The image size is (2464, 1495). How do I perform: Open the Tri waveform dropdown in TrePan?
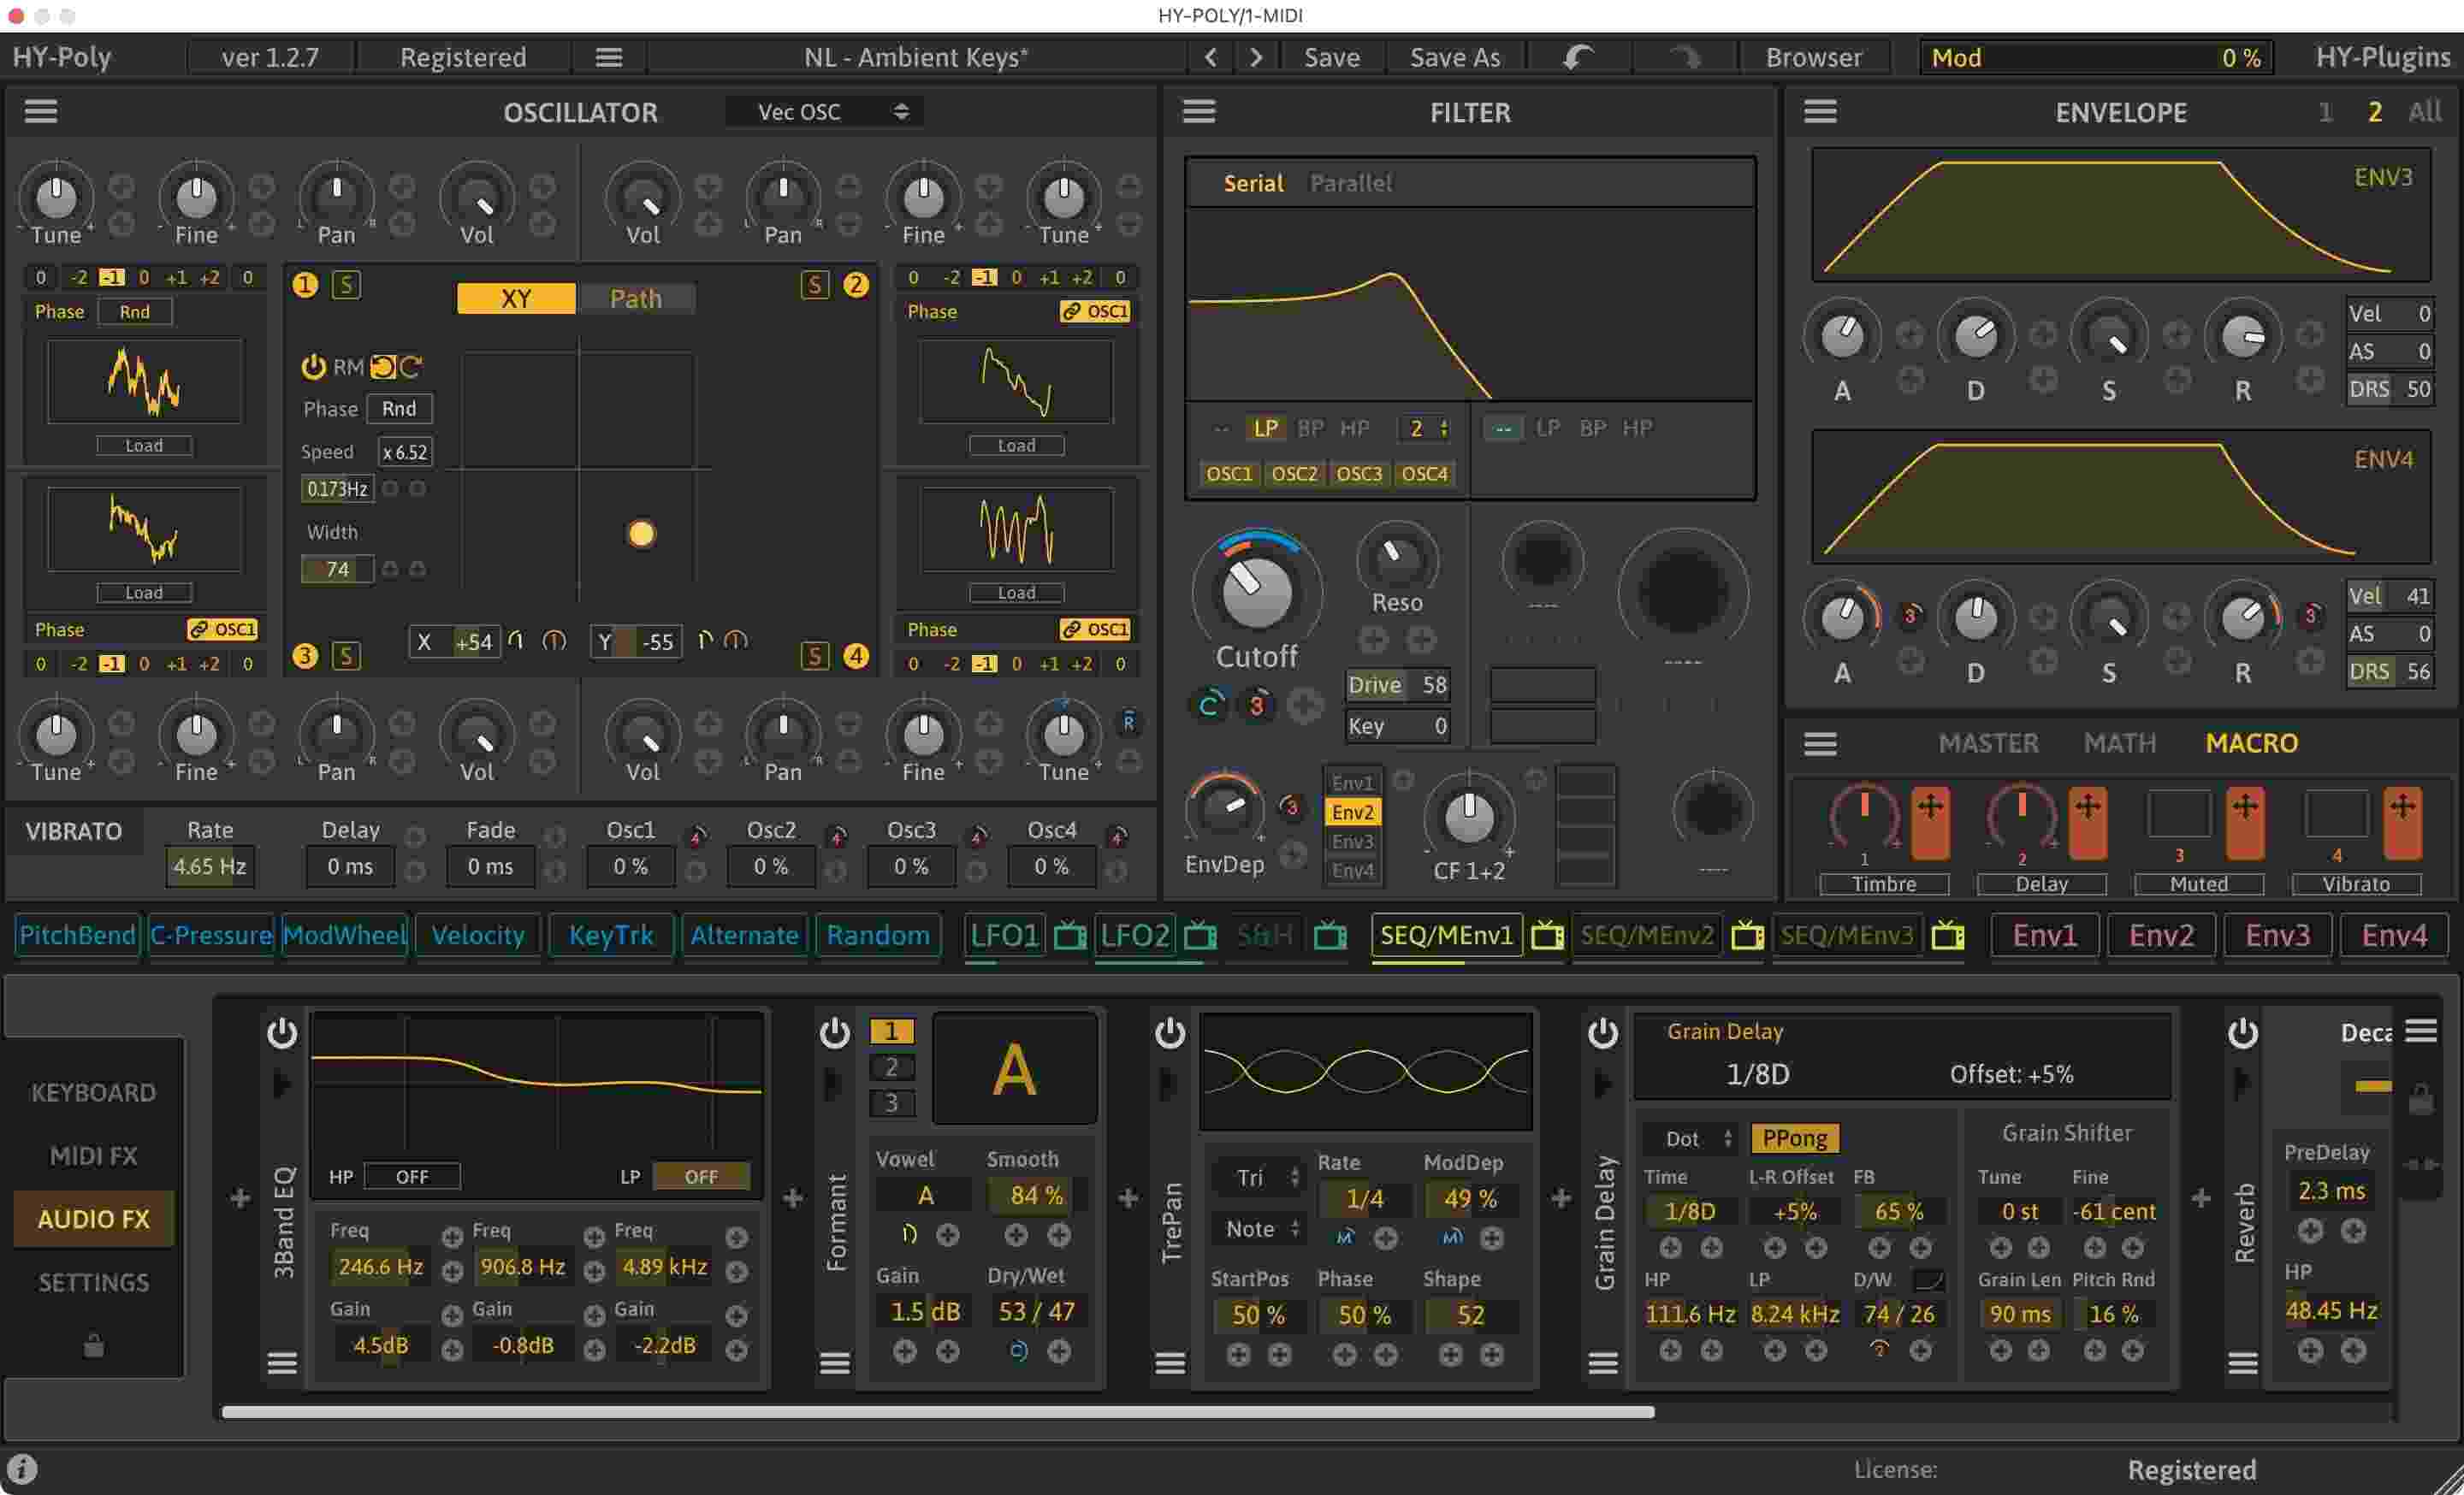[1258, 1177]
